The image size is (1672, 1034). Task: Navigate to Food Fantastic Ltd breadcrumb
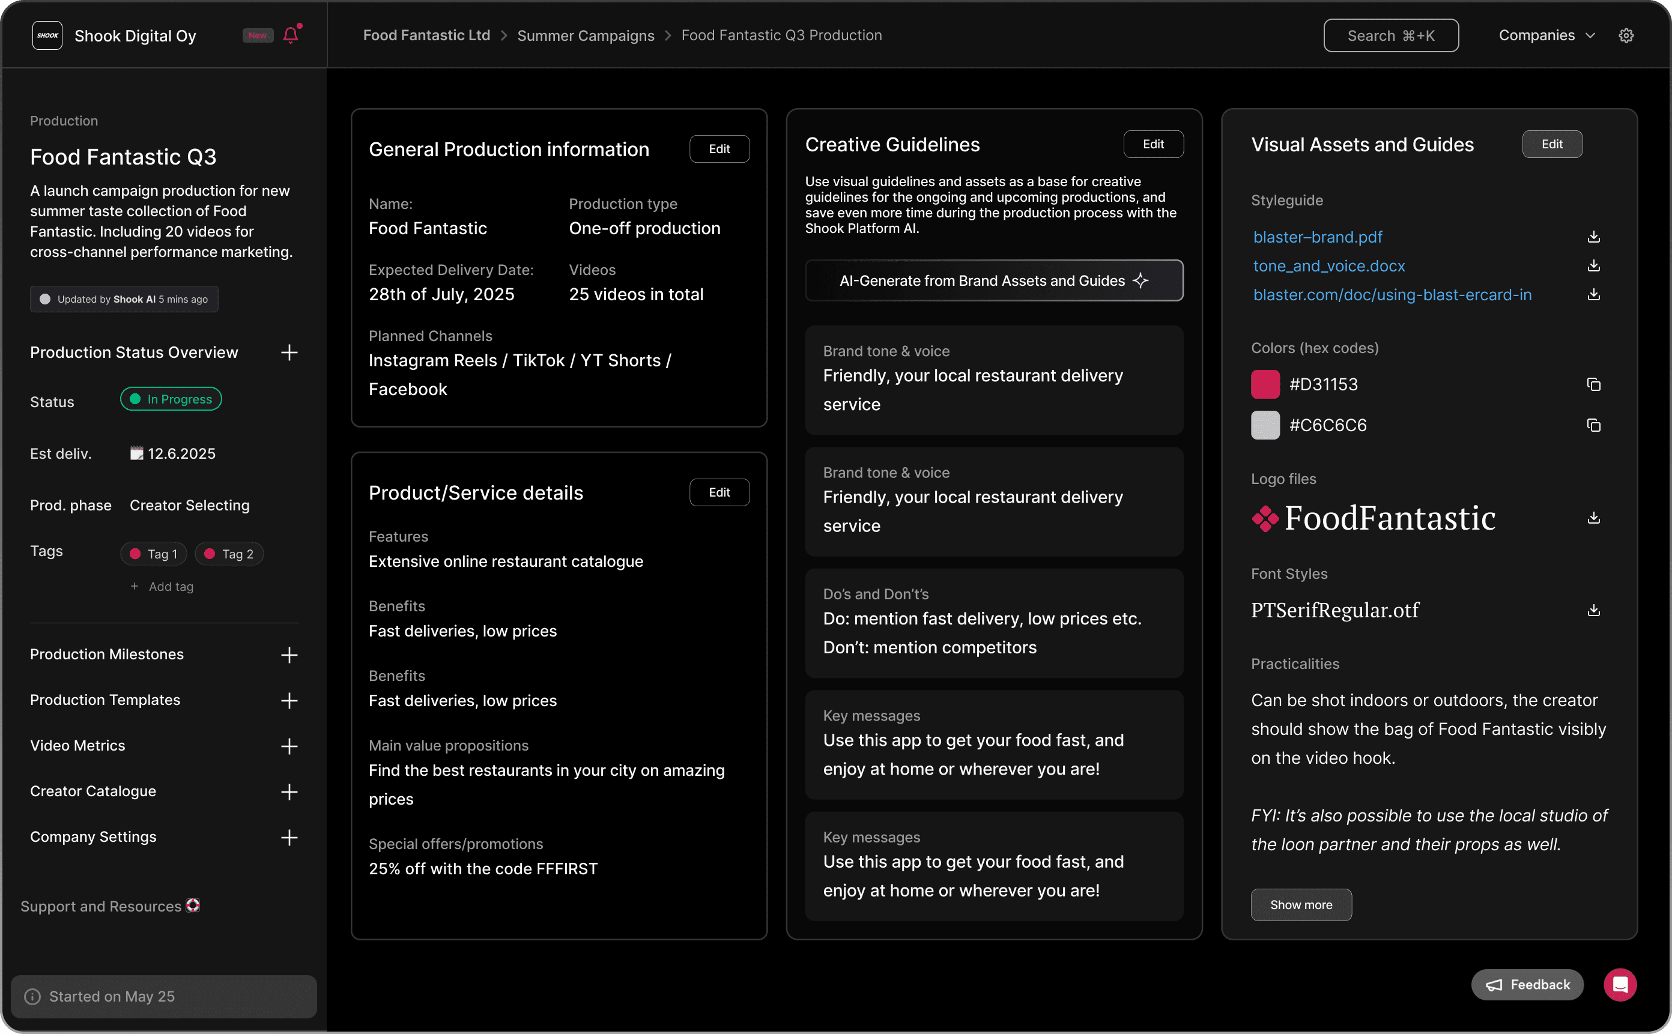426,35
